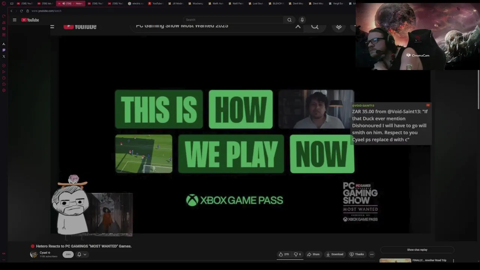Switch to the Wuchang browser tab

click(195, 3)
